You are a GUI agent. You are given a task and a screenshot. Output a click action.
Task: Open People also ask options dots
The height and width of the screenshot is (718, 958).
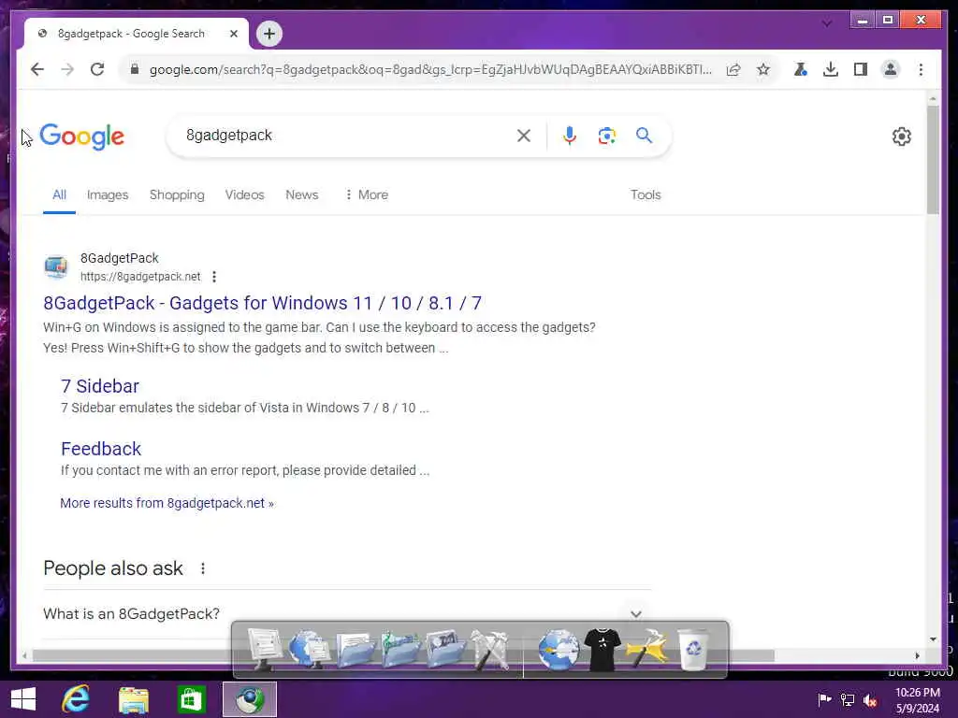pos(203,568)
